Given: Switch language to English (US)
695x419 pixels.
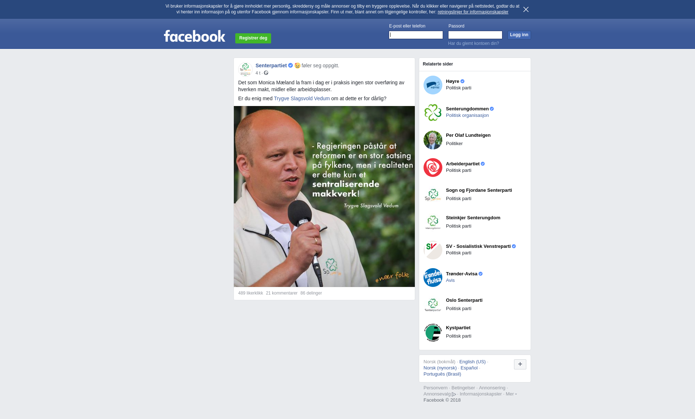Looking at the screenshot, I should click(472, 362).
